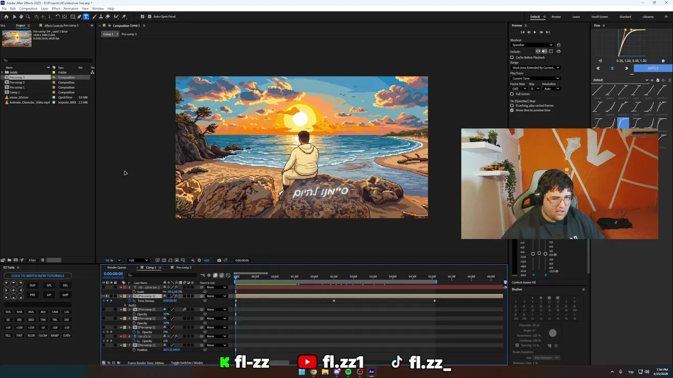Jump to first frame in Preview panel
The height and width of the screenshot is (378, 673).
(523, 32)
